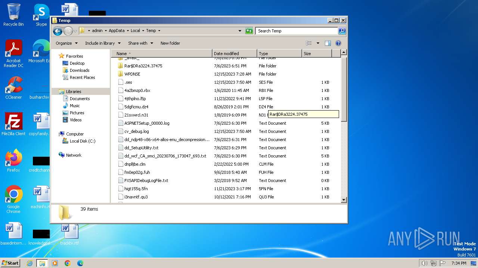Navigate to admin in address bar

click(97, 31)
